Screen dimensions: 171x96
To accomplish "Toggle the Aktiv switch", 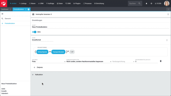I will point(34,32).
